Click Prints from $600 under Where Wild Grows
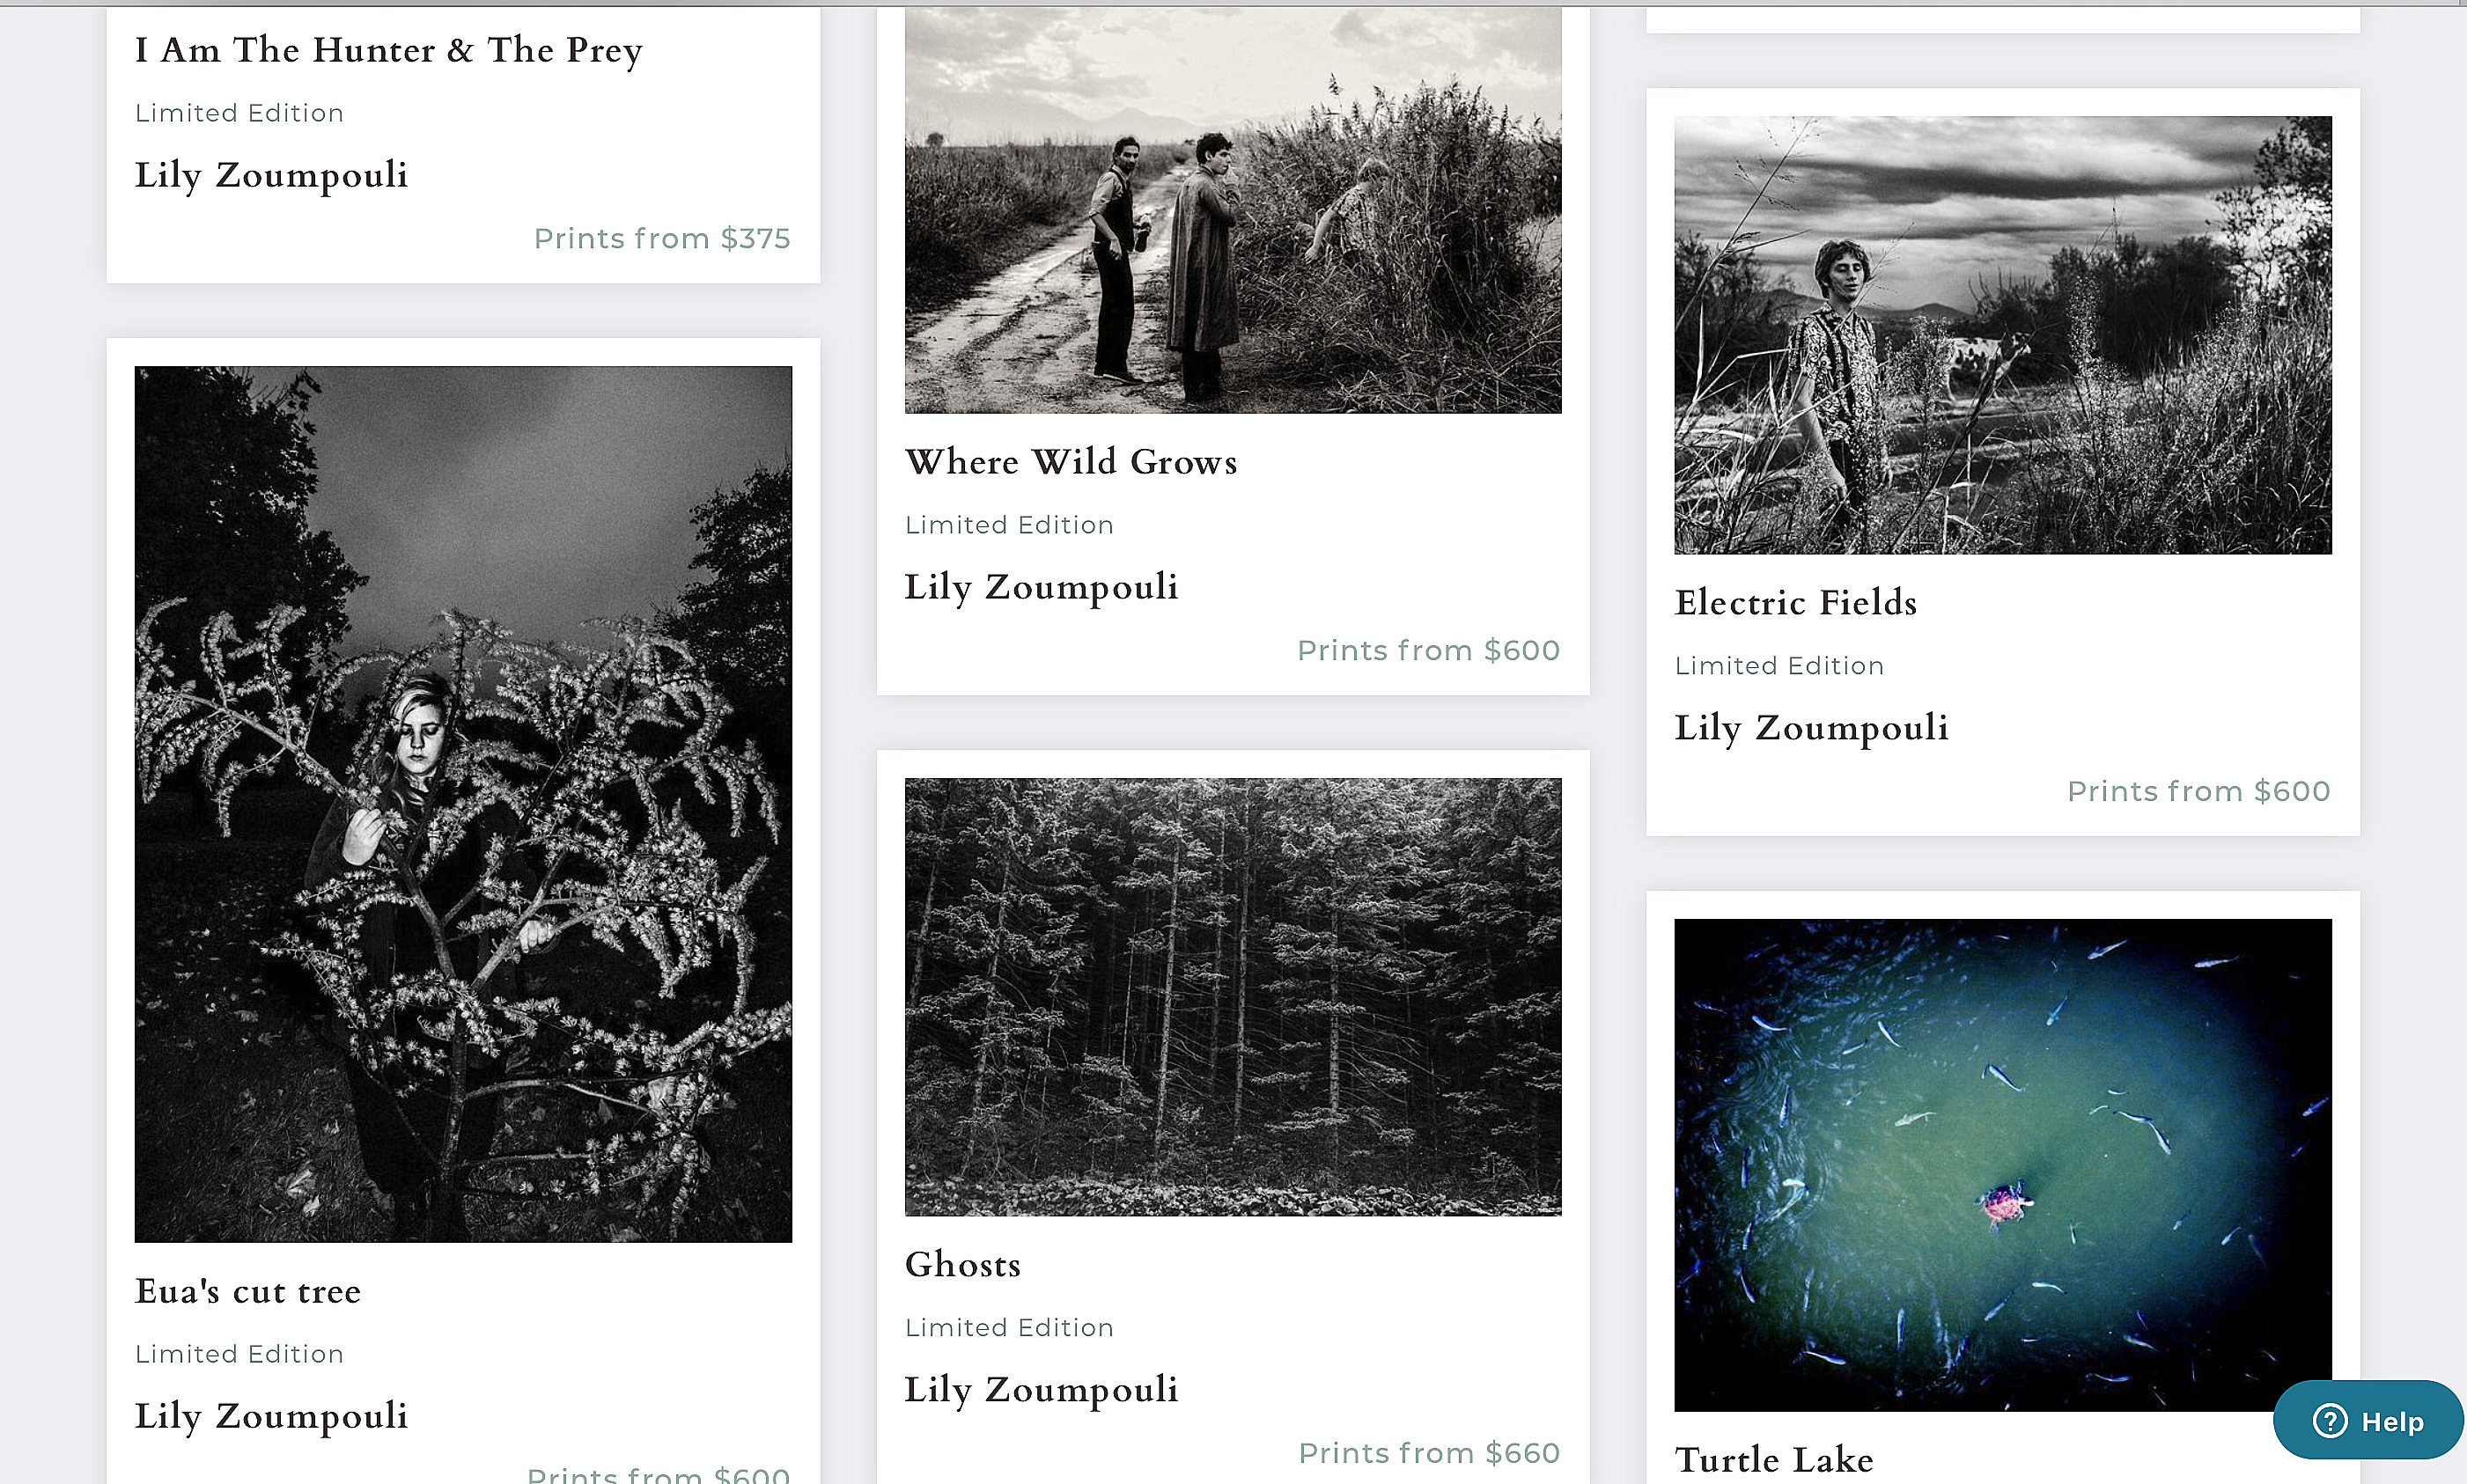 coord(1429,650)
